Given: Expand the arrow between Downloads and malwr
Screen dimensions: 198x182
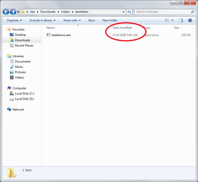Looking at the screenshot, I should (x=59, y=12).
